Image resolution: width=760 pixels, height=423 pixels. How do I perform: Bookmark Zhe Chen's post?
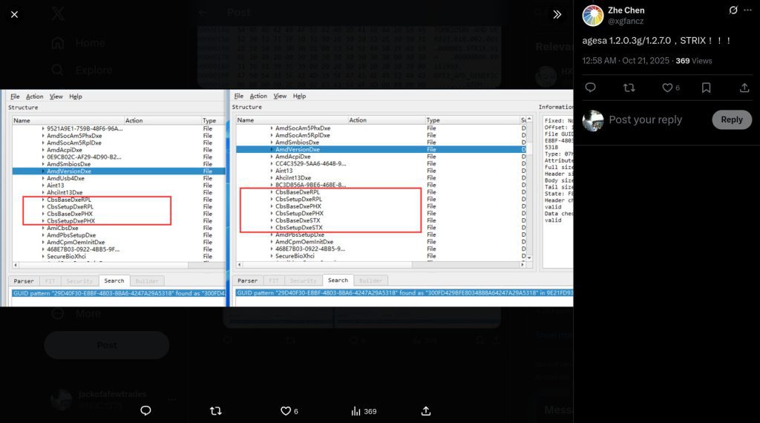[706, 88]
